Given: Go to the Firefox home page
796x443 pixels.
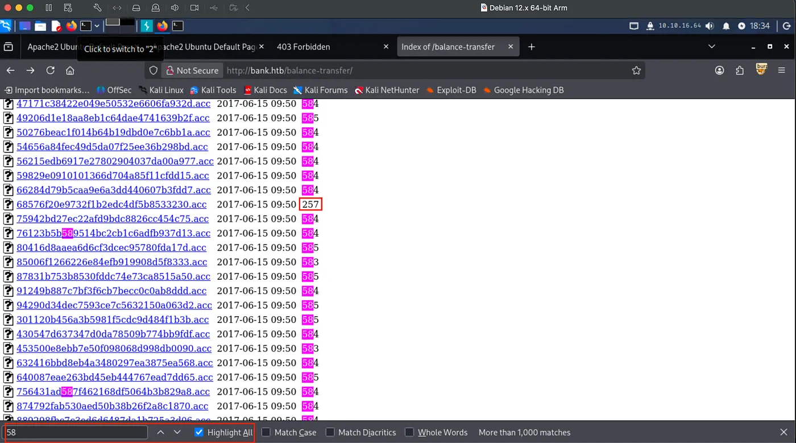Looking at the screenshot, I should (70, 71).
